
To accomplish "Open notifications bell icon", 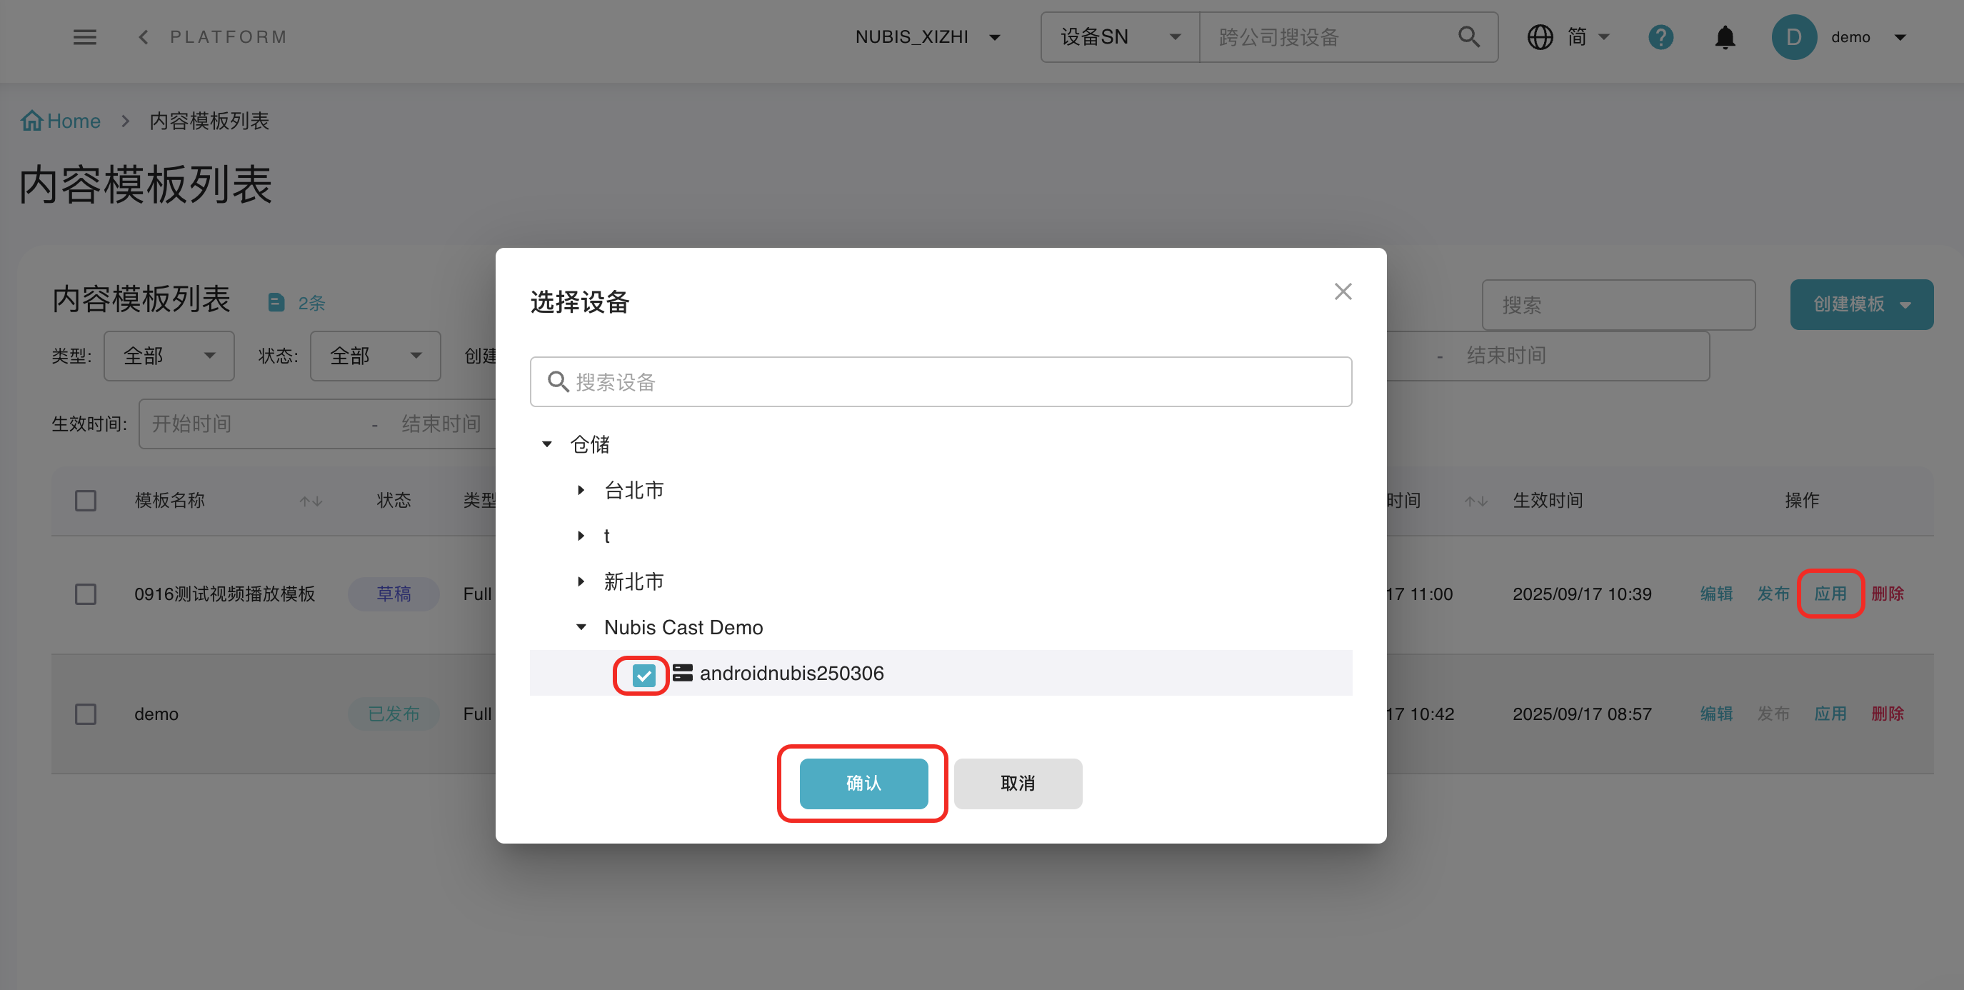I will pyautogui.click(x=1725, y=36).
